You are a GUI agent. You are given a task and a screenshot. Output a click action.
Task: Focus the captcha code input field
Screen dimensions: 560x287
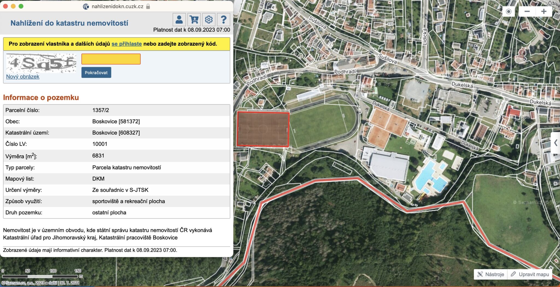[111, 59]
